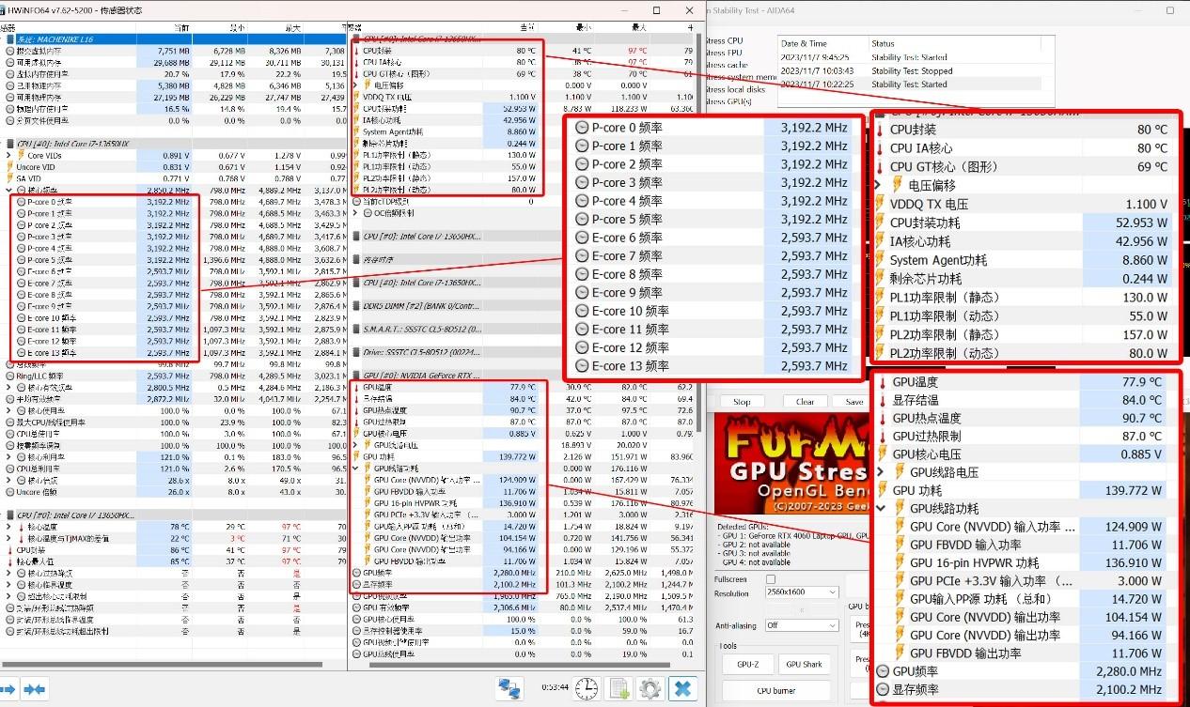Viewport: 1190px width, 707px height.
Task: Click horizontal scrollbar of middle sensor panel
Action: coord(520,664)
